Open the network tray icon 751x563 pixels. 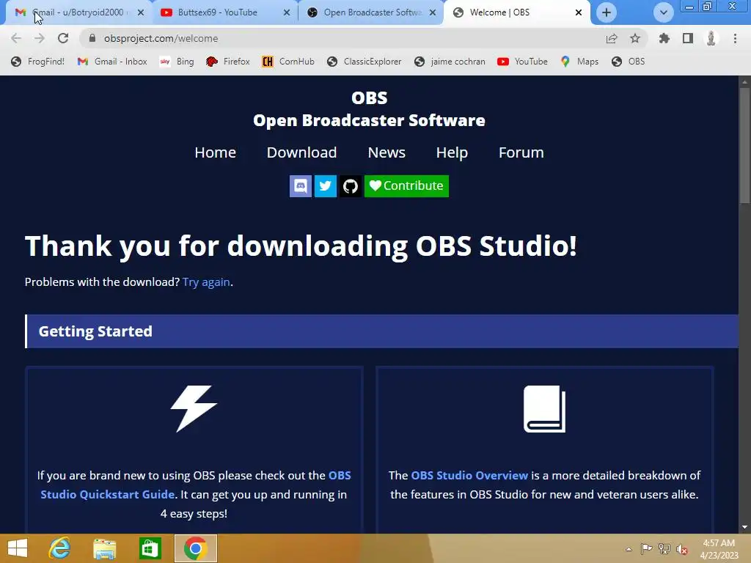tap(664, 549)
